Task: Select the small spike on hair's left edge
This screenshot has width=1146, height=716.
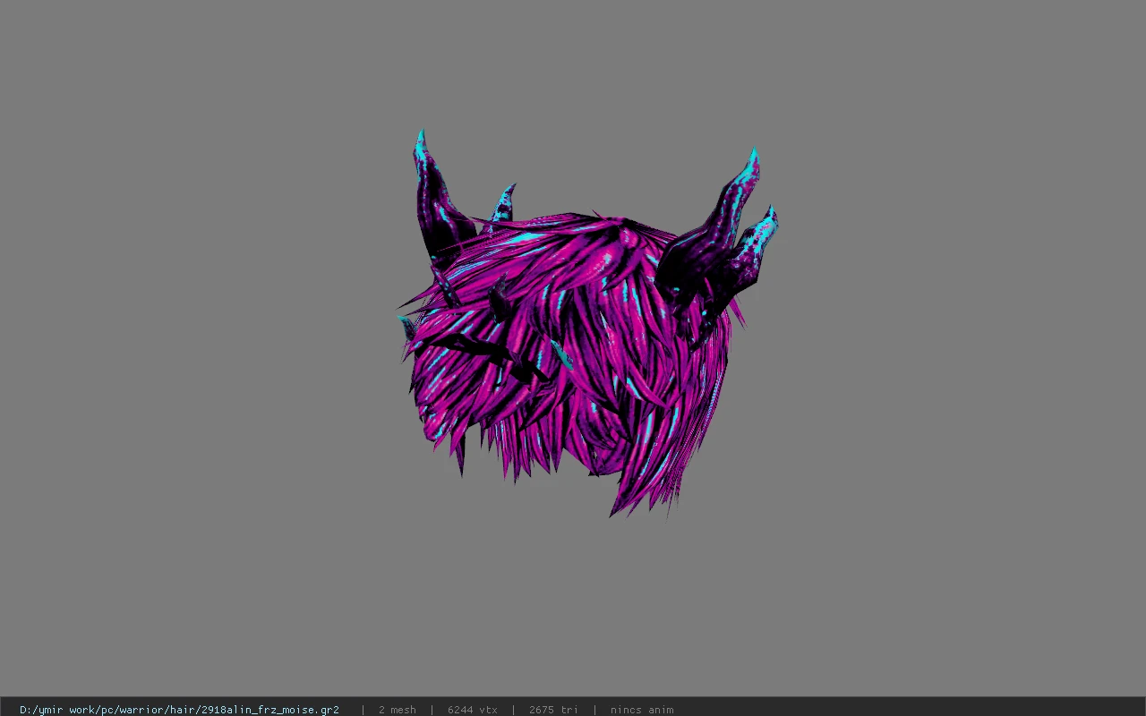Action: [x=407, y=328]
